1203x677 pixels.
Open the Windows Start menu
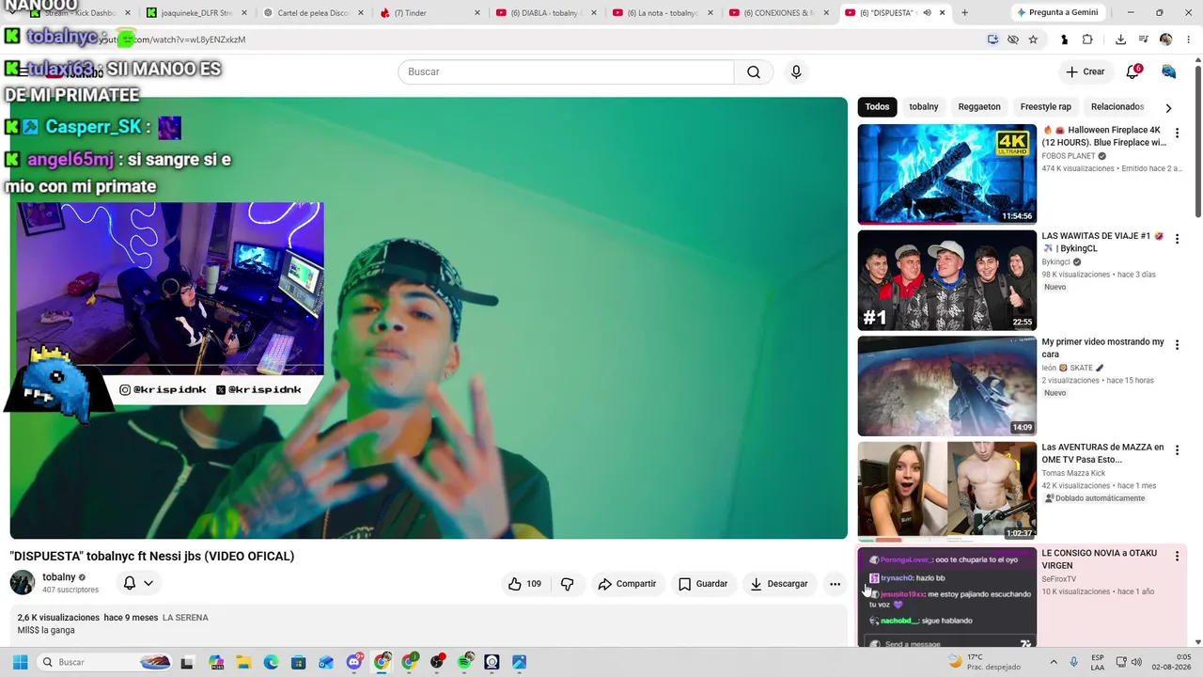[20, 662]
